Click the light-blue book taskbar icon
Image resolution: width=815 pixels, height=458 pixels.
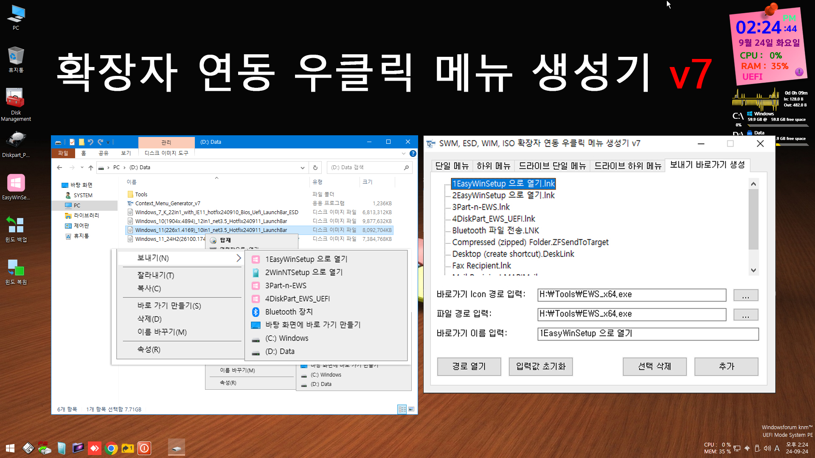(62, 448)
